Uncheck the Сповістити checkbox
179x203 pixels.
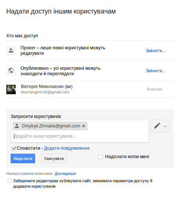tap(14, 149)
